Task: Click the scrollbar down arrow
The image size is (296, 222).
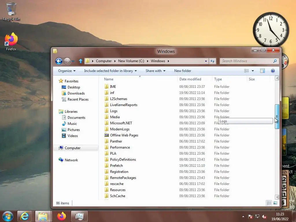Action: click(x=277, y=197)
